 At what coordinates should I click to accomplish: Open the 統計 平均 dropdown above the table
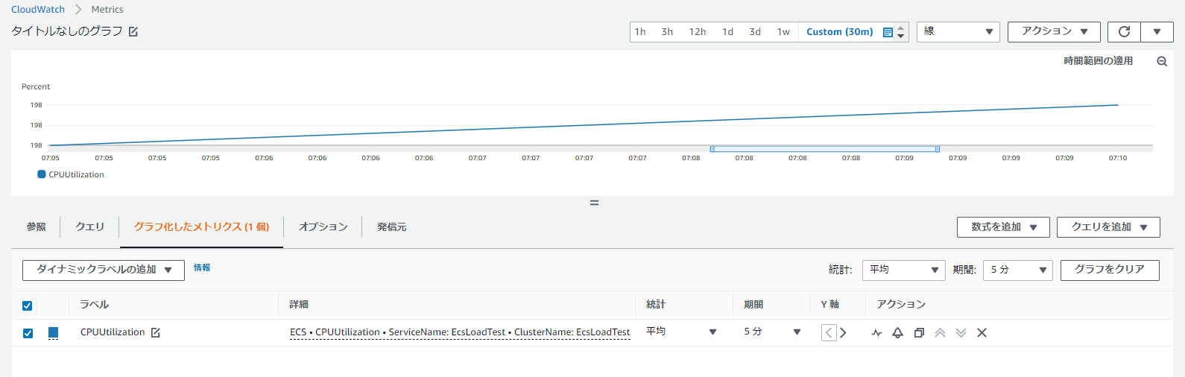click(x=903, y=270)
